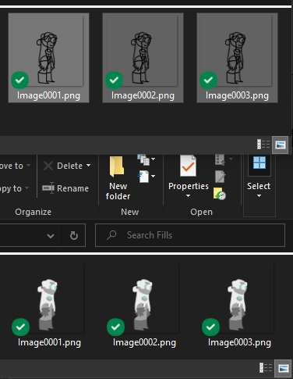The width and height of the screenshot is (293, 379).
Task: Switch upper window to large thumbnails view icon
Action: 281,145
